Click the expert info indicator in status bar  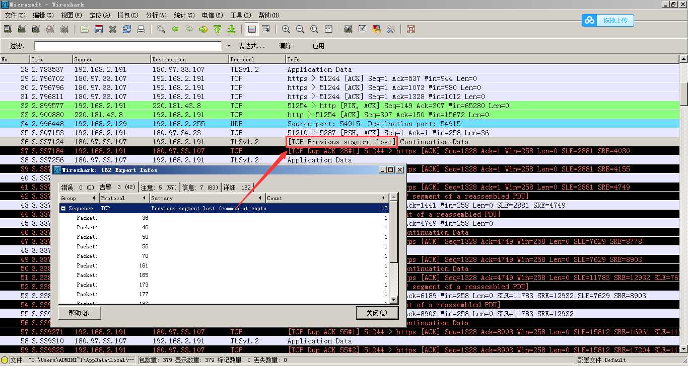click(5, 360)
